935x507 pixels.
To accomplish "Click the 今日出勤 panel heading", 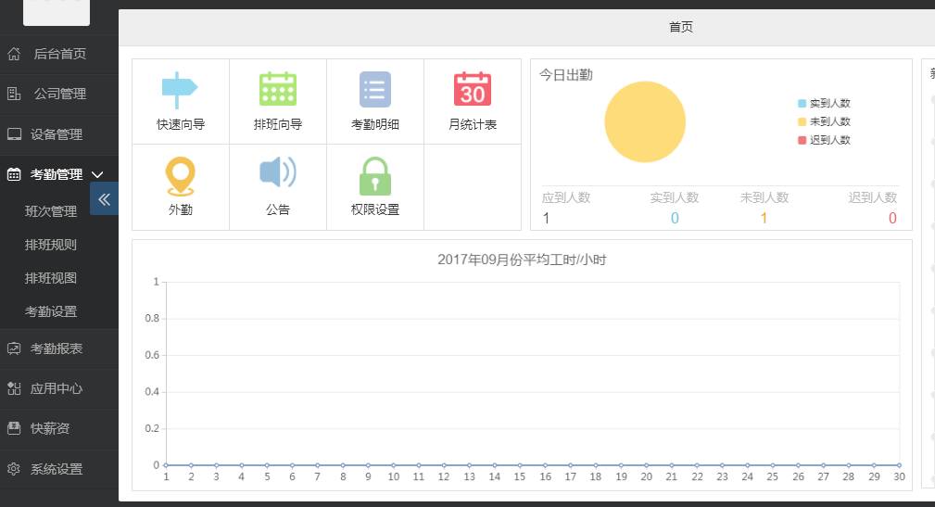I will pyautogui.click(x=566, y=74).
